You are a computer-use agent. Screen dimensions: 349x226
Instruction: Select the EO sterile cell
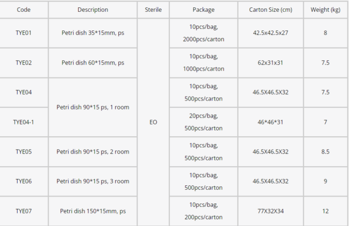(153, 121)
